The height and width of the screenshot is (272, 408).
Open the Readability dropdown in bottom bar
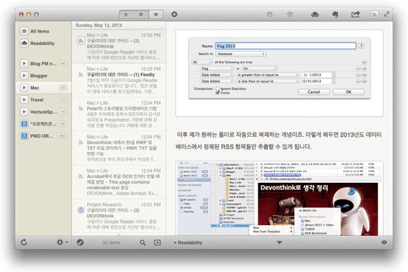point(189,242)
